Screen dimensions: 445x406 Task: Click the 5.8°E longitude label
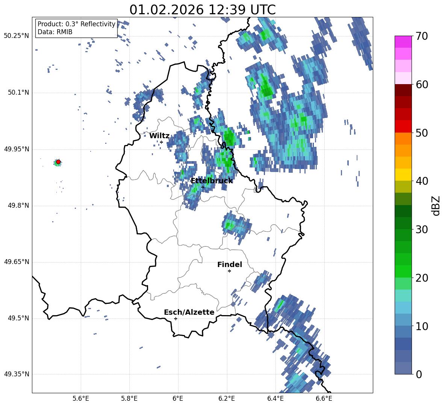coord(129,398)
